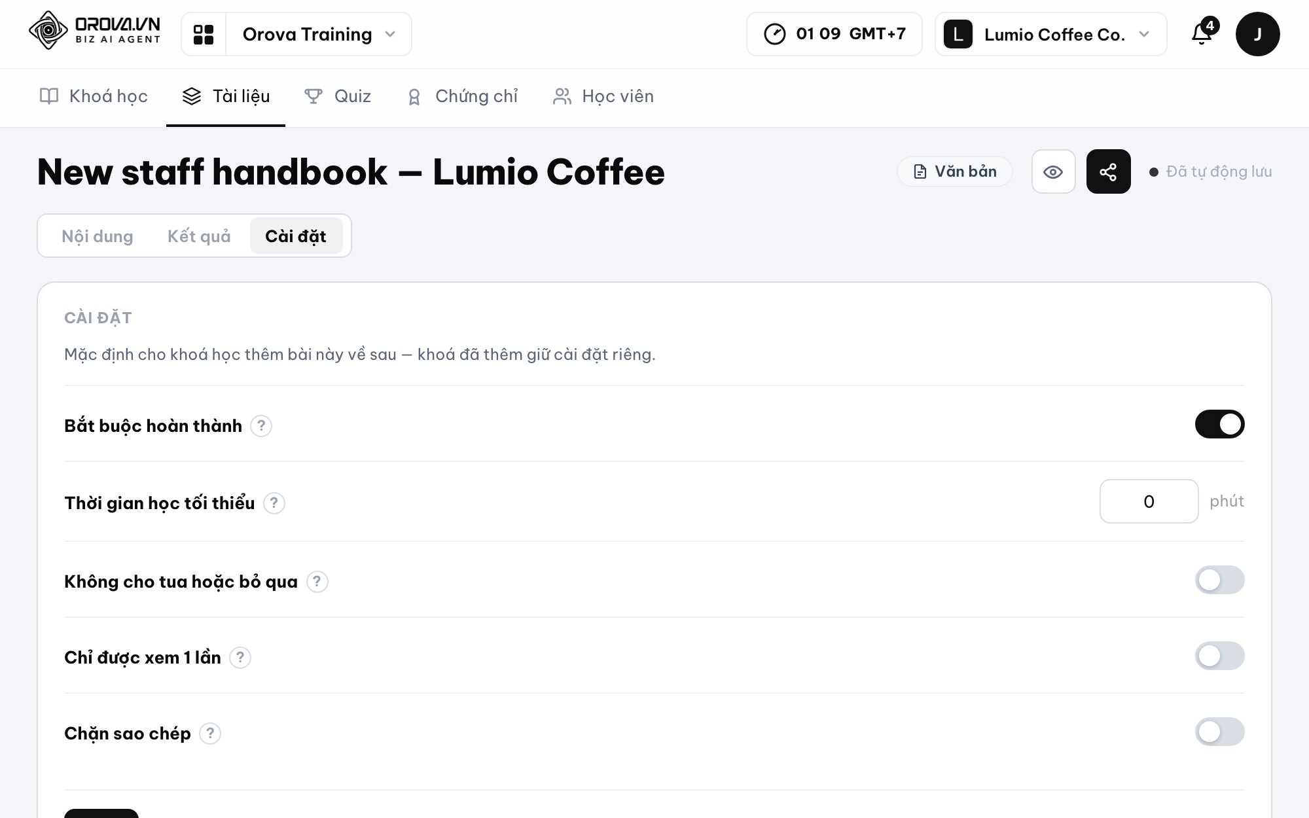Viewport: 1309px width, 818px height.
Task: Expand the Orova Training dropdown
Action: point(319,34)
